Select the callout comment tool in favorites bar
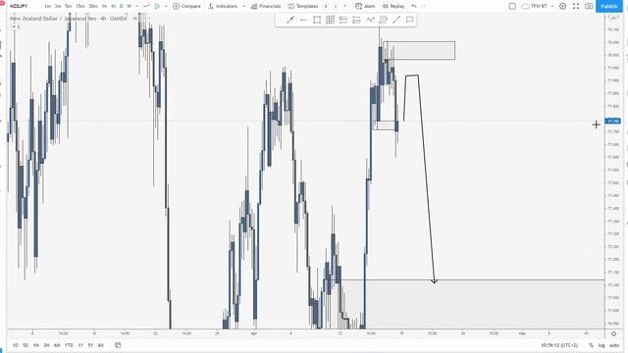Image resolution: width=628 pixels, height=353 pixels. [409, 20]
